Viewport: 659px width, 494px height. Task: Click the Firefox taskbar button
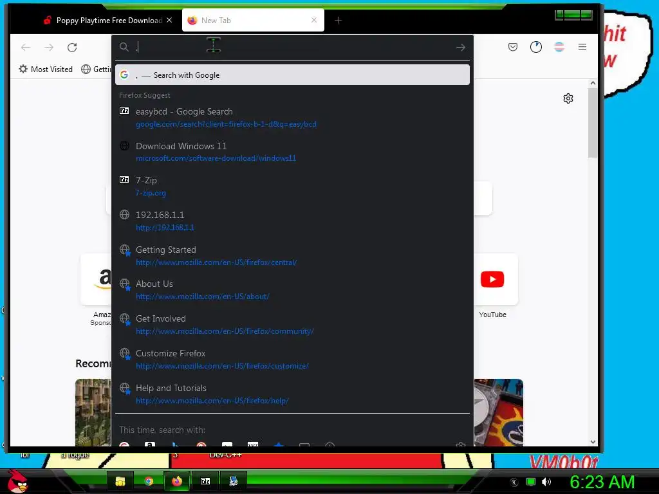(x=177, y=481)
